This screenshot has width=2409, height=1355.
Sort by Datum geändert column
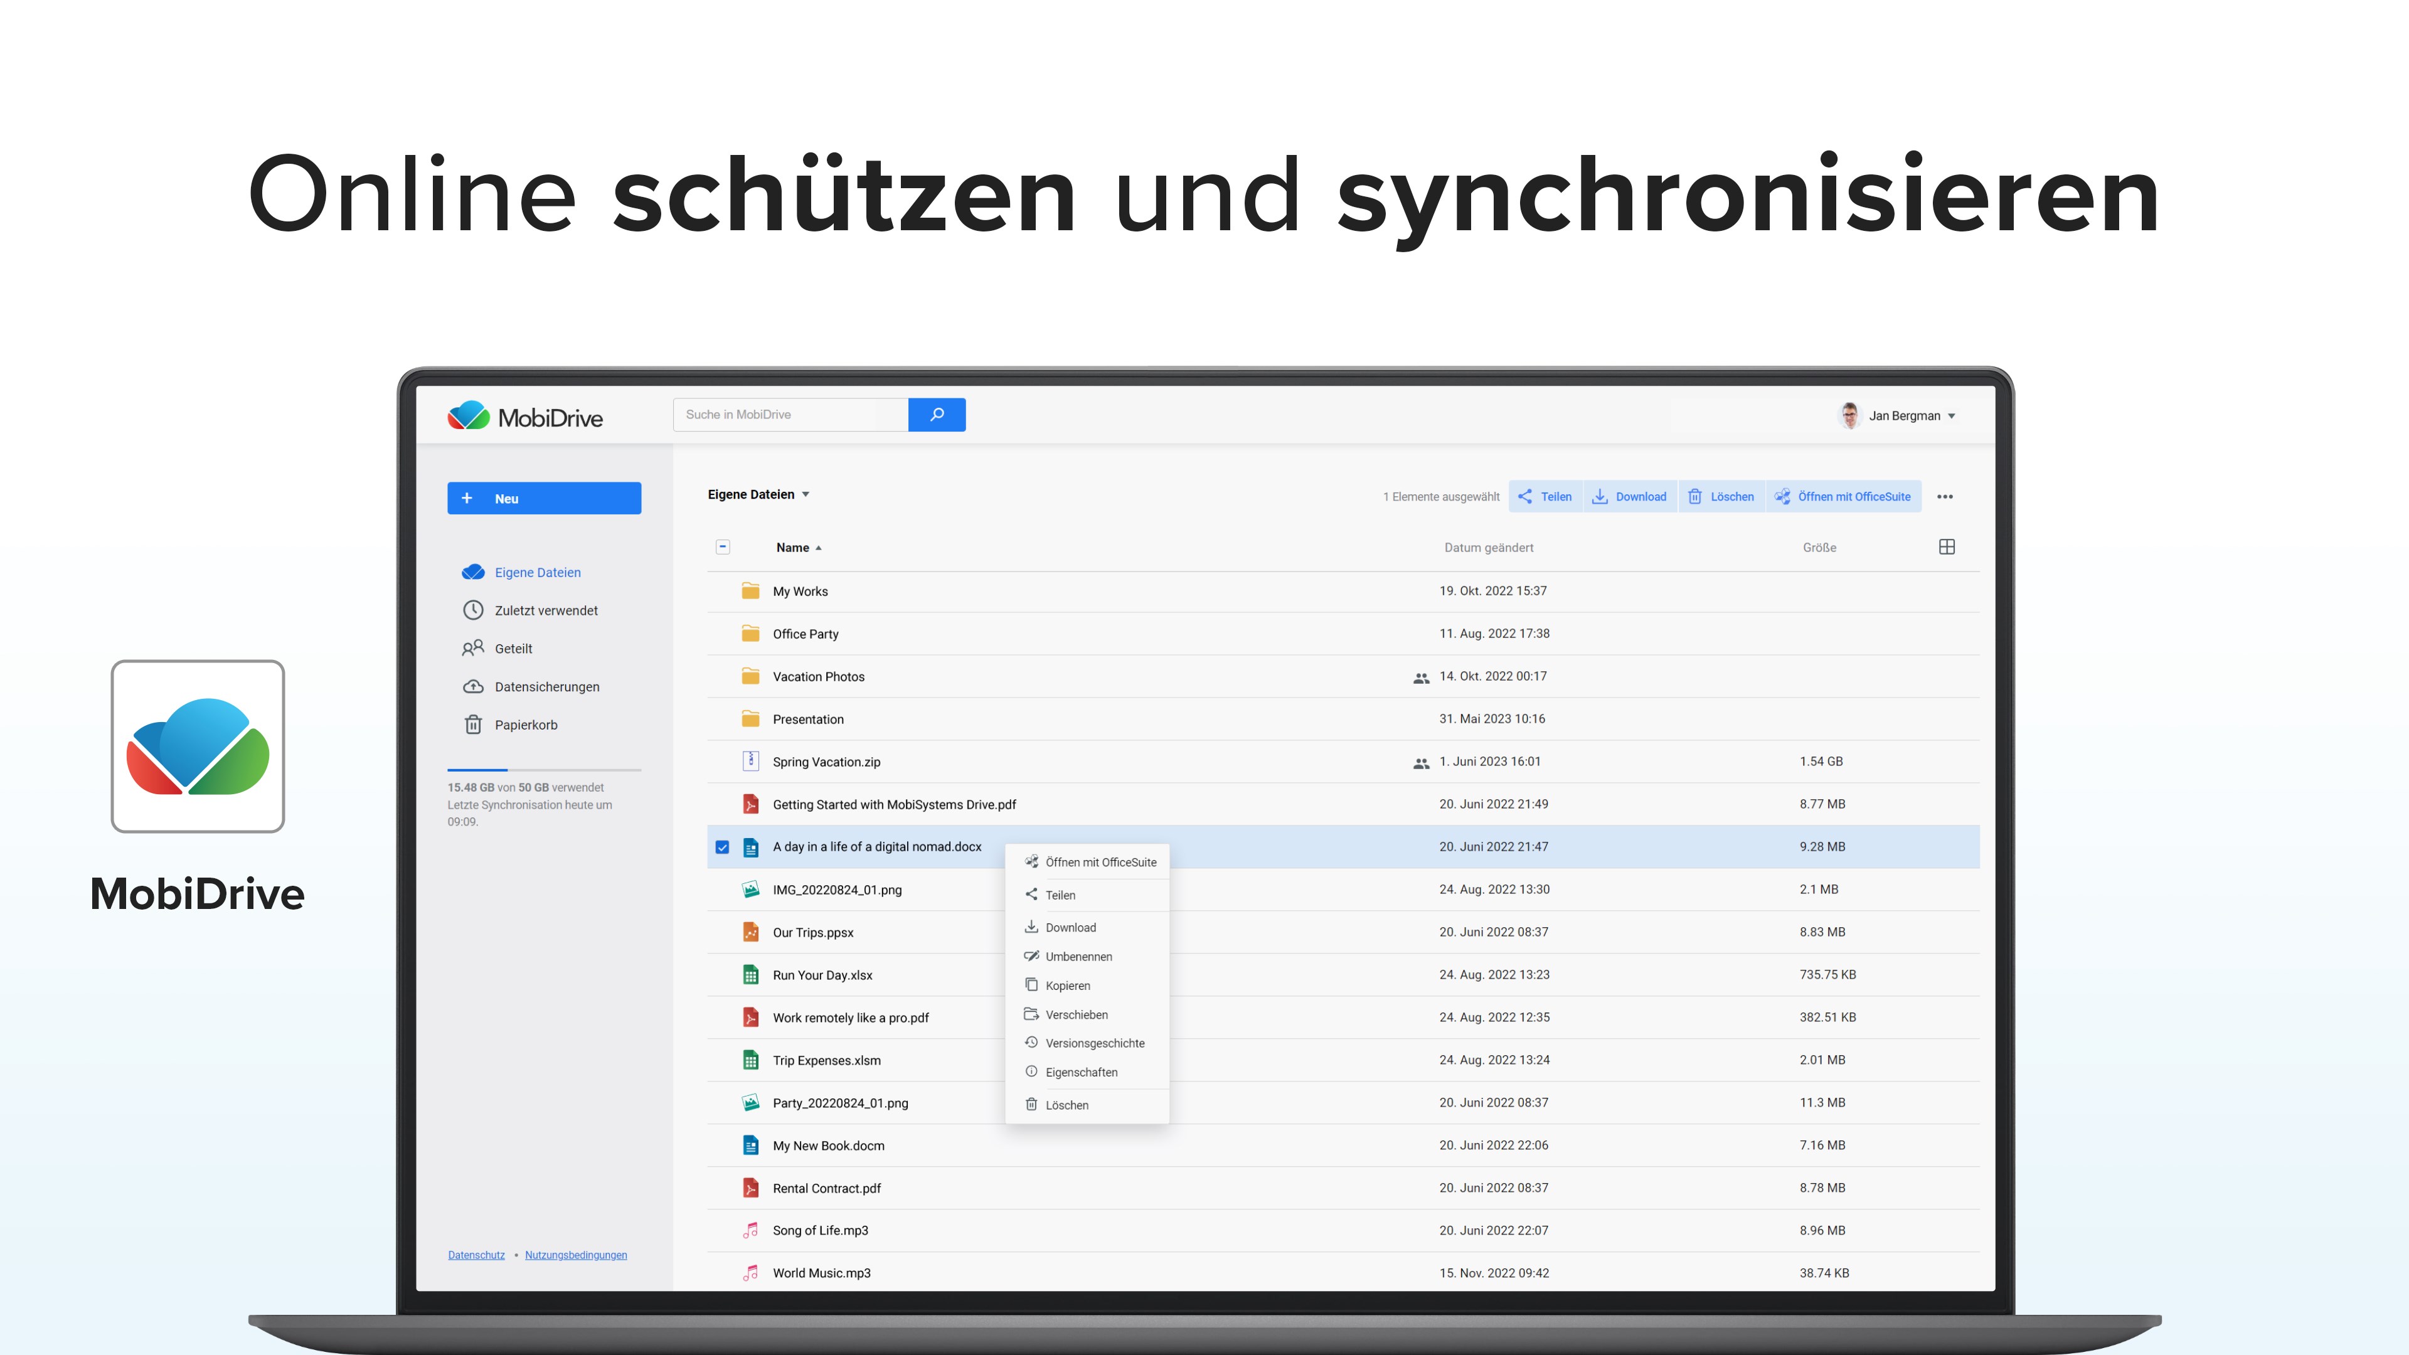(1488, 548)
